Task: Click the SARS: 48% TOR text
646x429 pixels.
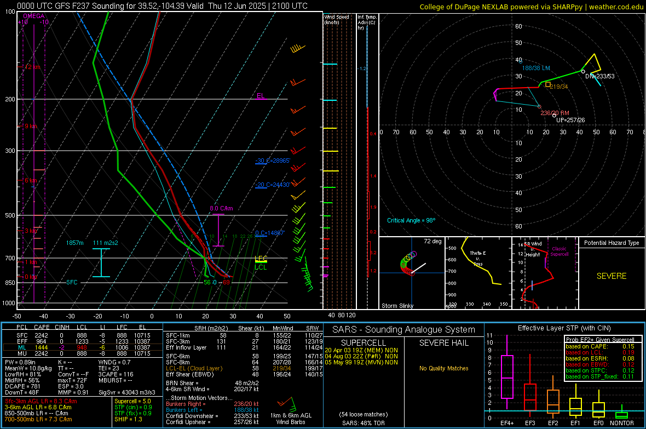Action: tap(364, 423)
